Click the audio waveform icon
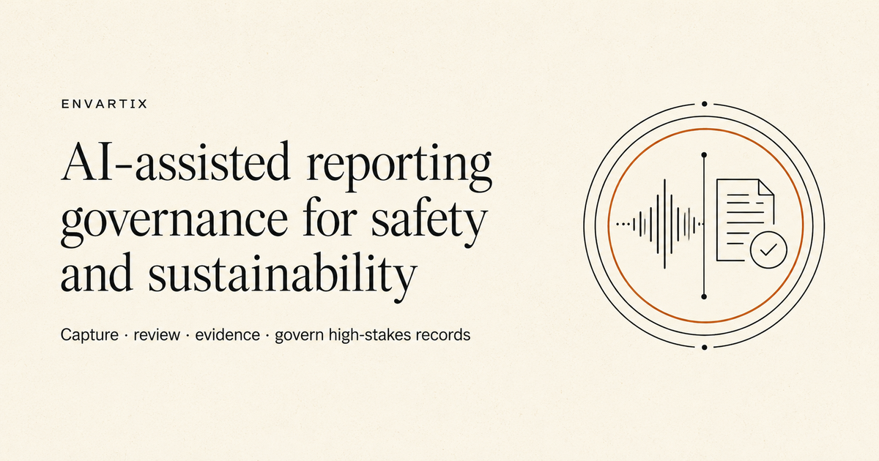The width and height of the screenshot is (879, 461). click(660, 224)
